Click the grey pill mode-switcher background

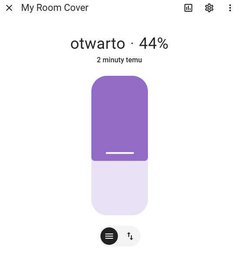[x=120, y=236]
